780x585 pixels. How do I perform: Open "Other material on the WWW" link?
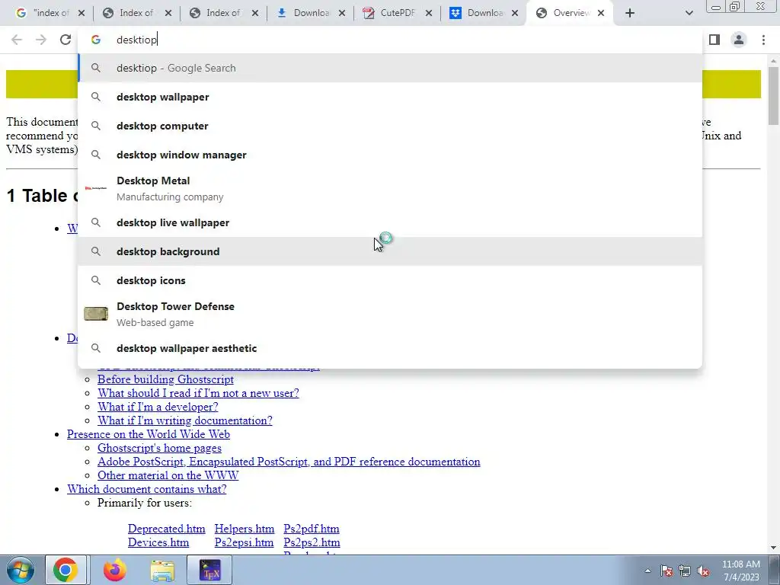[168, 475]
